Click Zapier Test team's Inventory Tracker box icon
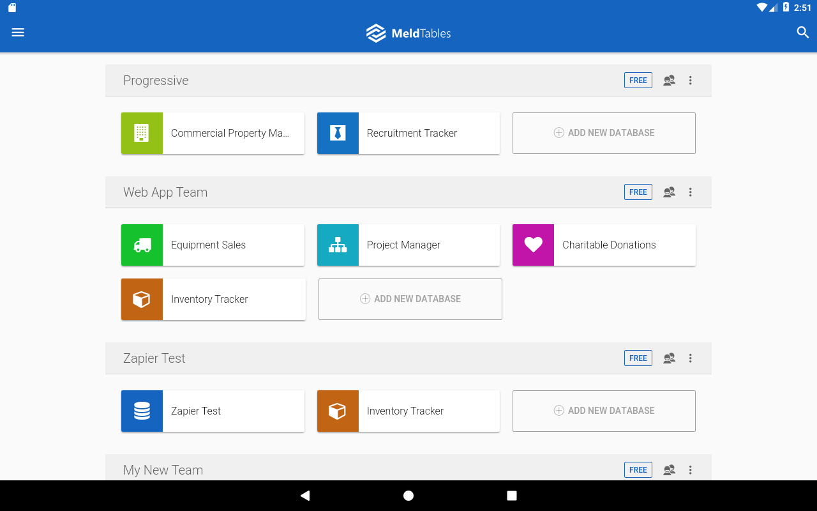 (x=338, y=411)
